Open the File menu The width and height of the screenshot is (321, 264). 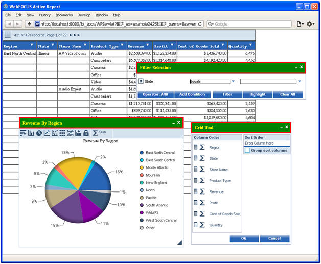[x=8, y=15]
